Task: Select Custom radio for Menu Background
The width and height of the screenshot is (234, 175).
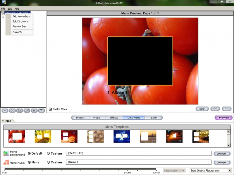Action: [x=49, y=153]
